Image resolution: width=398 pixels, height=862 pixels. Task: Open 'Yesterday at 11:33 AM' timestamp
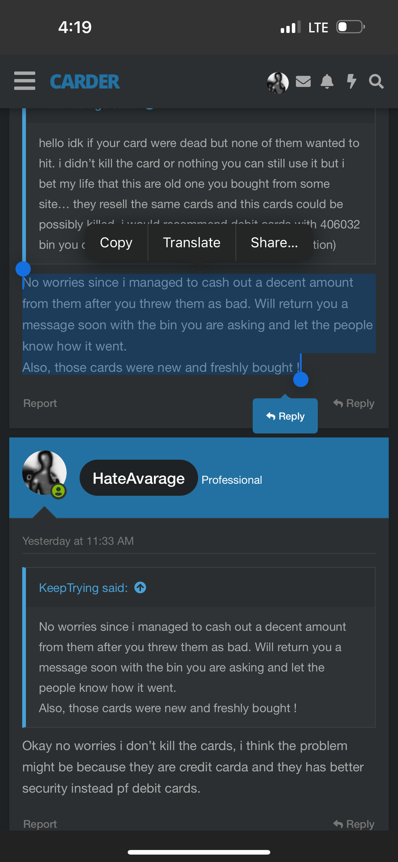click(78, 541)
